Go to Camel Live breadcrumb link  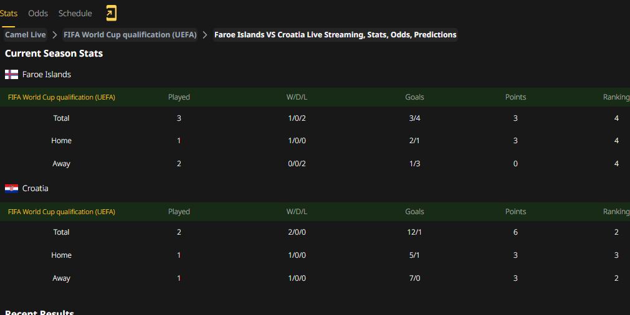[26, 35]
